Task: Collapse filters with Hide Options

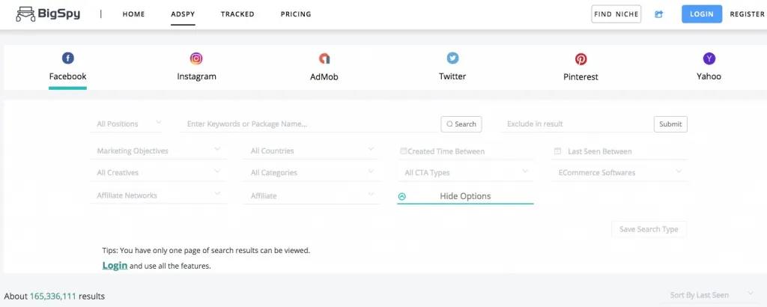Action: [464, 196]
